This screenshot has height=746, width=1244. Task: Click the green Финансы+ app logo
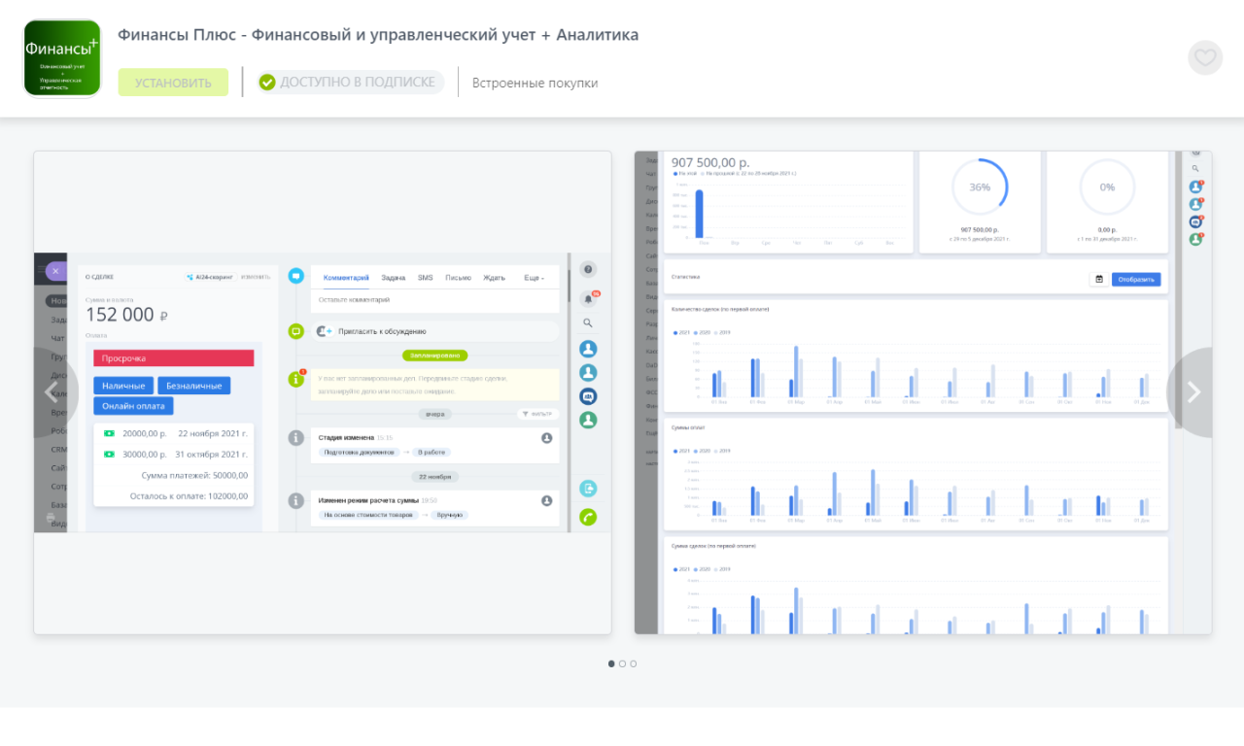[62, 58]
